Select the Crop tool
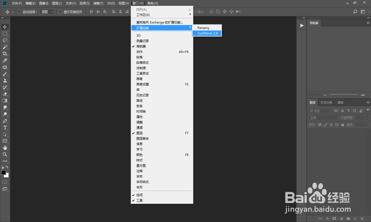This screenshot has height=222, width=371. click(x=5, y=53)
